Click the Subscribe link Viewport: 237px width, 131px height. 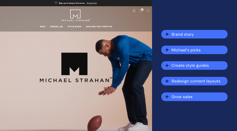pos(92,3)
